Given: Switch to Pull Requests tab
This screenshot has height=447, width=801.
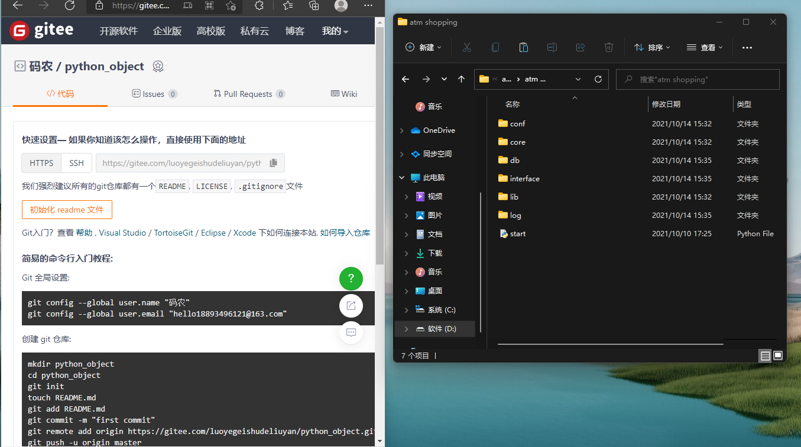Looking at the screenshot, I should [249, 94].
